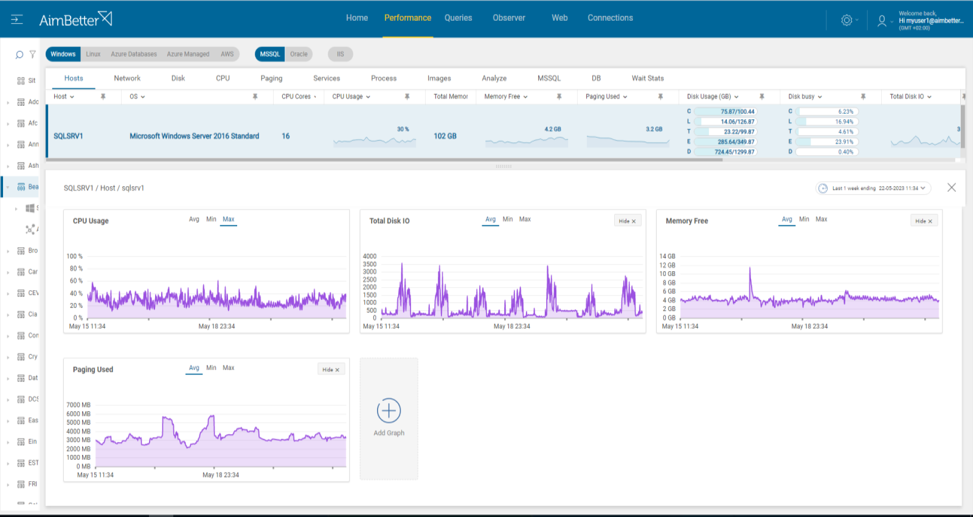Select the Windows platform toggle
This screenshot has height=517, width=973.
pos(63,54)
